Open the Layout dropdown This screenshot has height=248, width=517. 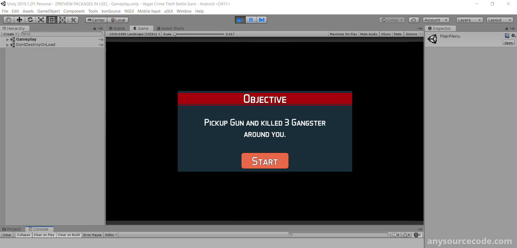[x=500, y=20]
